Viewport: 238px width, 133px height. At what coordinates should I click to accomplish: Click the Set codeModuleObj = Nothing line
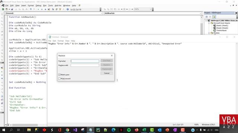27,82
